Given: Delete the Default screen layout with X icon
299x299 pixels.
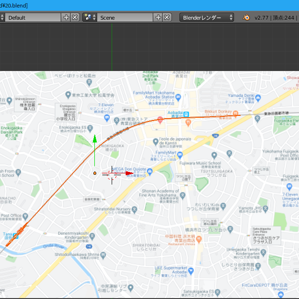Looking at the screenshot, I should coord(75,18).
